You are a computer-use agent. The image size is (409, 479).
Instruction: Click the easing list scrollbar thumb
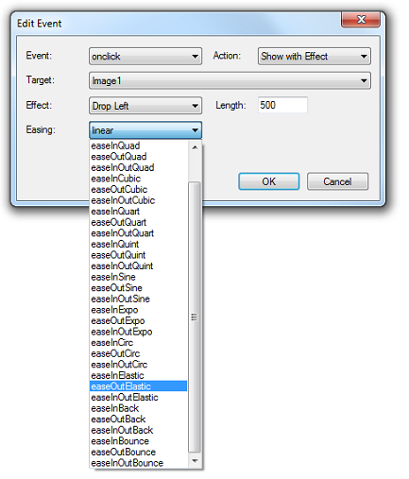(195, 316)
